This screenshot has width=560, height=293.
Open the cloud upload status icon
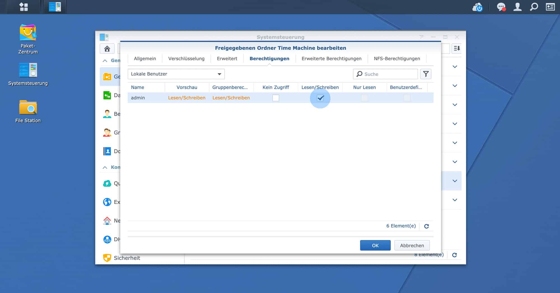[x=477, y=7]
